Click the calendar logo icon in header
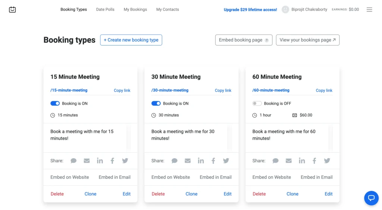This screenshot has height=210, width=382. 12,9
